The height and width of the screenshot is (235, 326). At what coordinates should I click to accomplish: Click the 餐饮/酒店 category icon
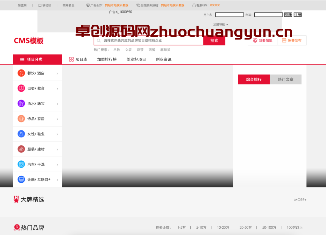(x=21, y=73)
